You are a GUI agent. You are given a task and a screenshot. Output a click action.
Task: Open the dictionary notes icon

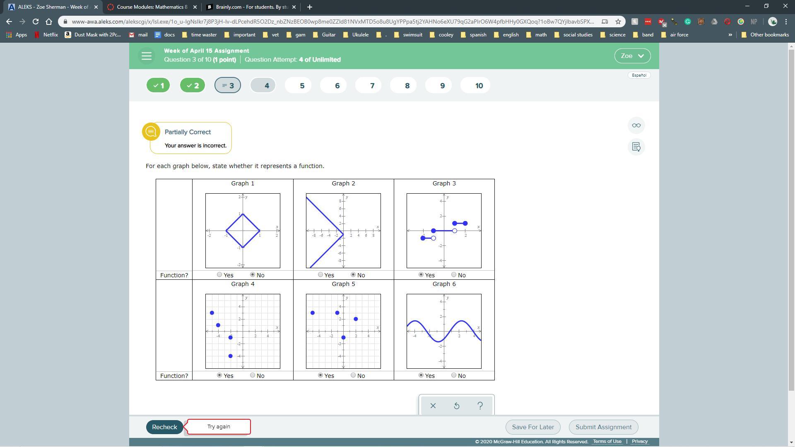point(636,147)
